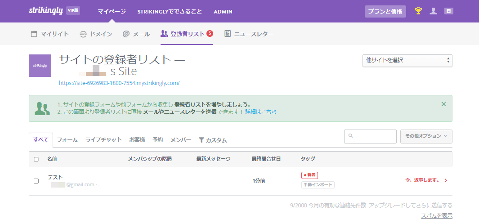
Task: Click the two-people icon in green banner
Action: (x=42, y=108)
